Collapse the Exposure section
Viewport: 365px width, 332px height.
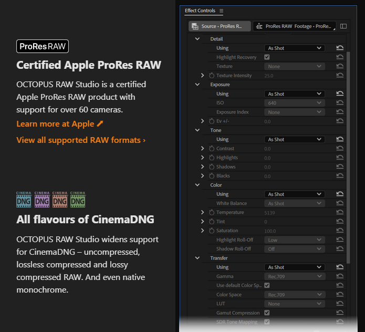(x=197, y=85)
